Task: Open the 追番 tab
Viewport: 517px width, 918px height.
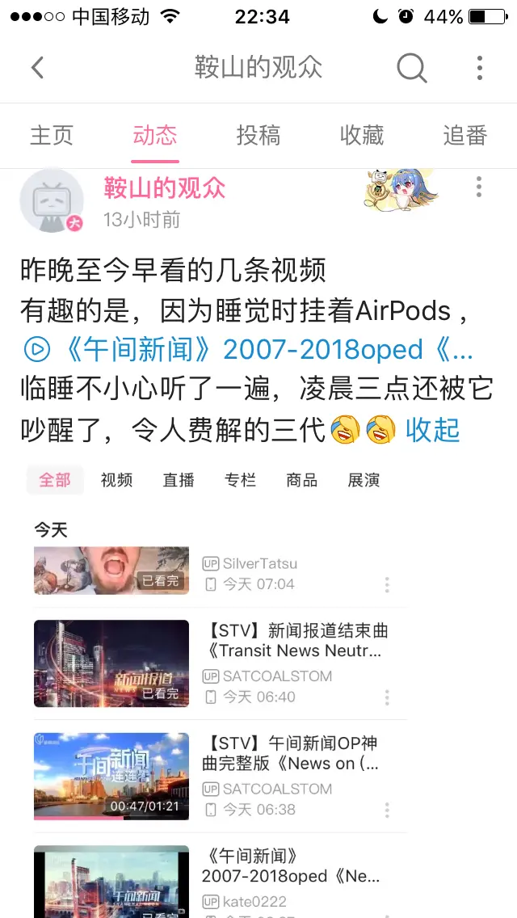Action: click(x=464, y=136)
